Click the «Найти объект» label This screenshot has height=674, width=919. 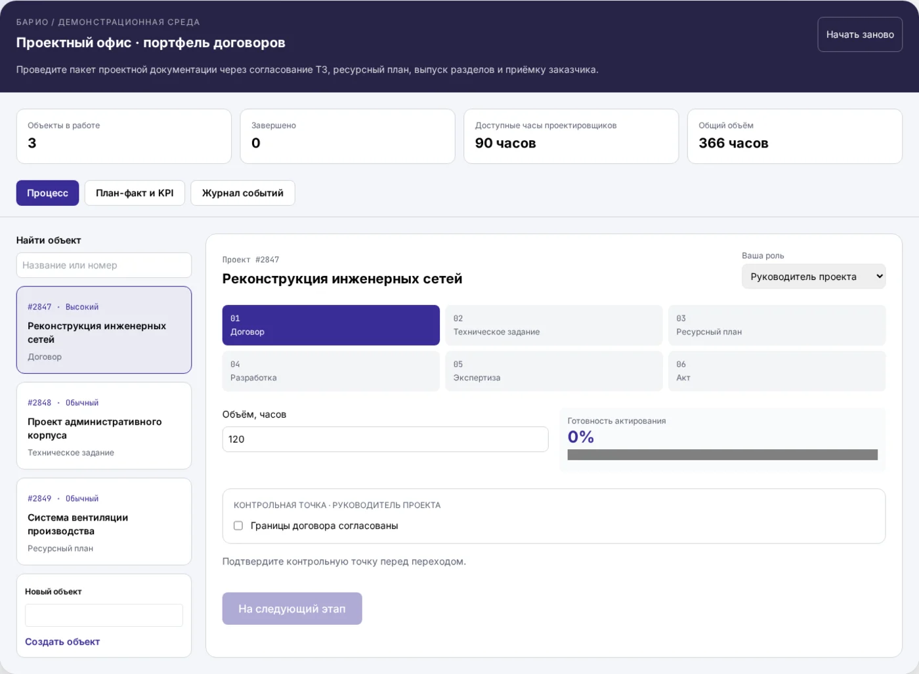pyautogui.click(x=49, y=240)
